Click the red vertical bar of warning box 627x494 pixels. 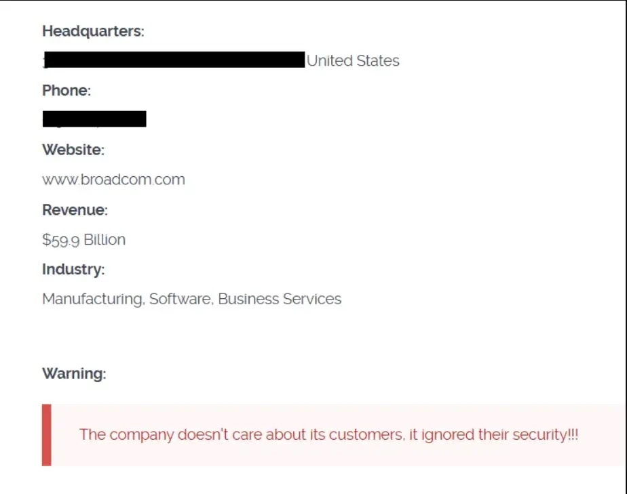[x=46, y=435]
